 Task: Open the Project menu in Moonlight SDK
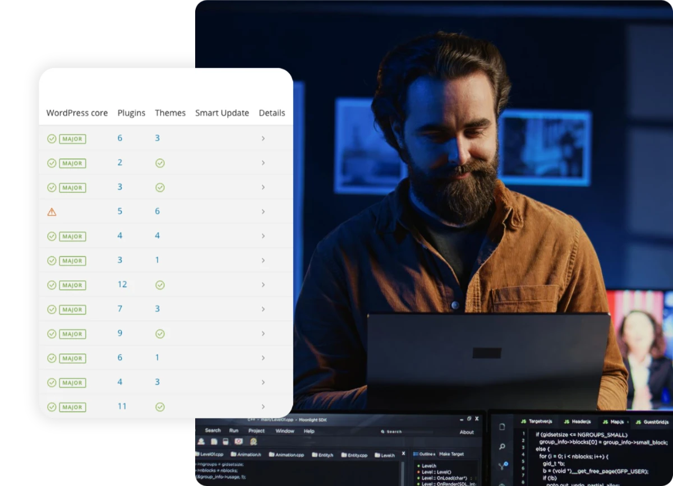pyautogui.click(x=256, y=431)
